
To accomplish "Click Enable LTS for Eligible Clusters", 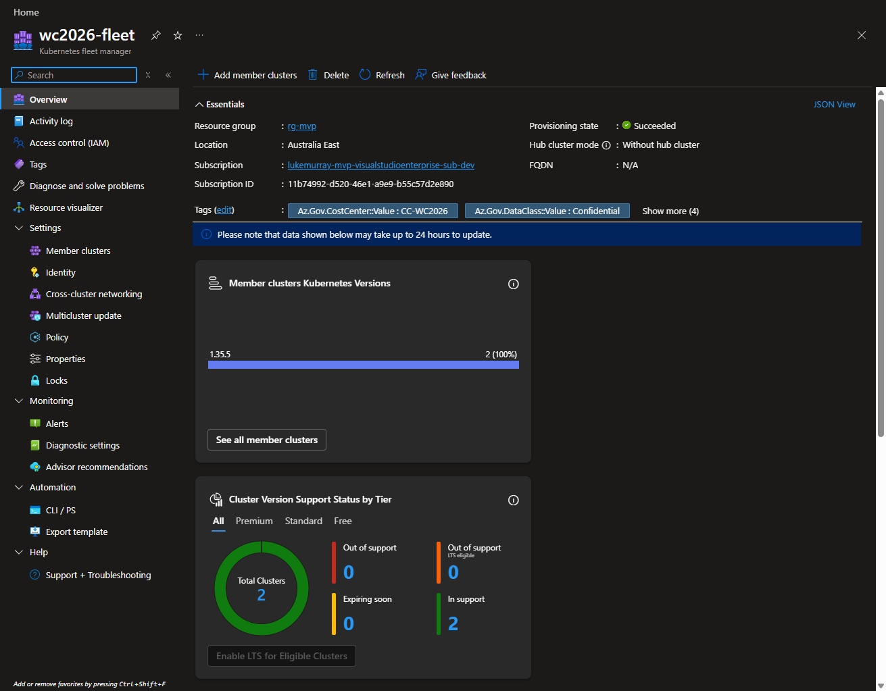I will point(282,656).
